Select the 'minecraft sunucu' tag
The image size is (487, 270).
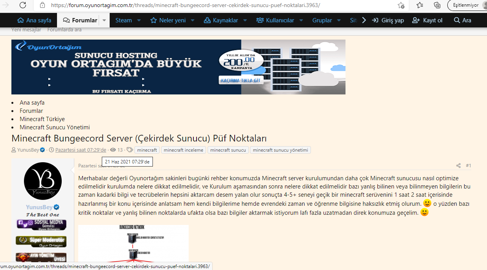click(x=228, y=150)
